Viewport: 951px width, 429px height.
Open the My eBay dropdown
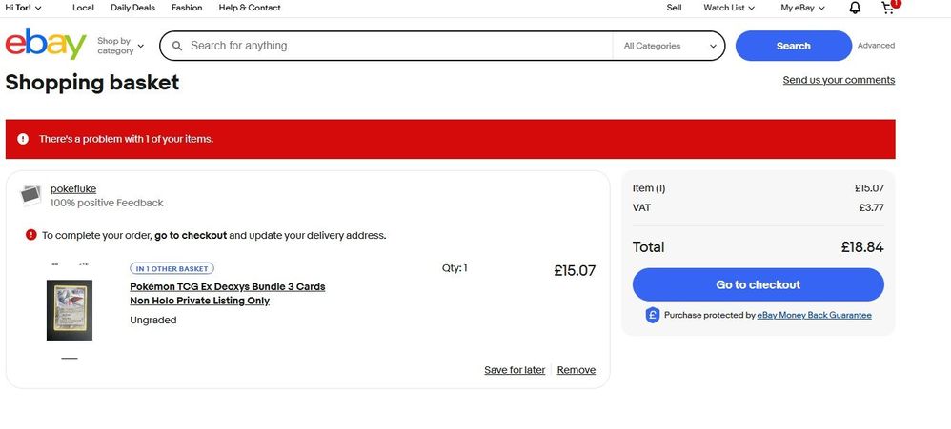802,8
